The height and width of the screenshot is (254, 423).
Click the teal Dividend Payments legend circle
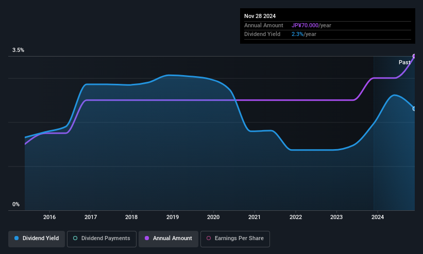[75, 238]
